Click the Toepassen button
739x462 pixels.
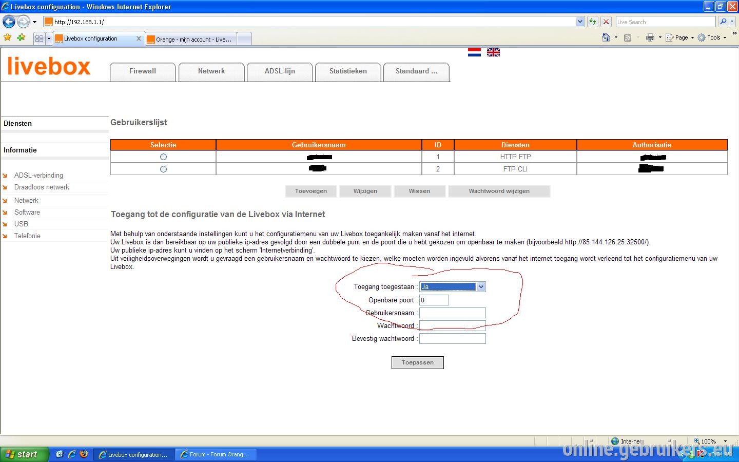click(x=418, y=362)
